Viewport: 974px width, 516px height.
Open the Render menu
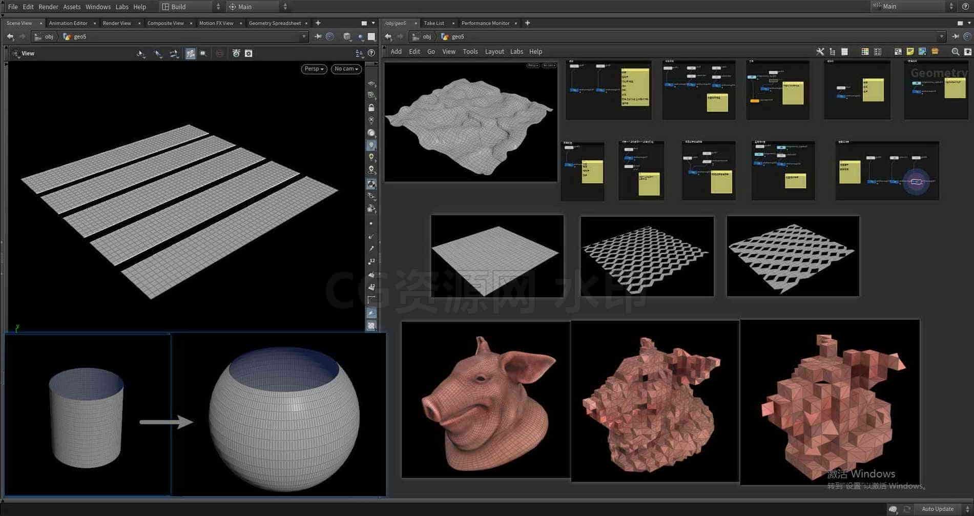coord(48,7)
